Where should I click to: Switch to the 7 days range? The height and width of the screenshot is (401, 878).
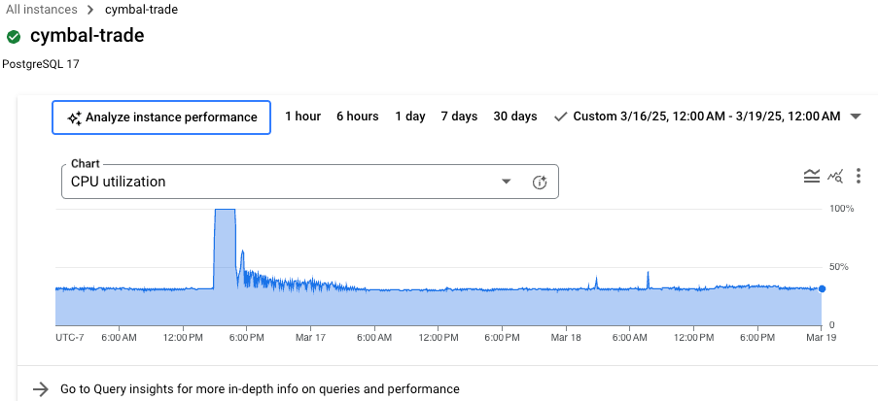coord(459,117)
